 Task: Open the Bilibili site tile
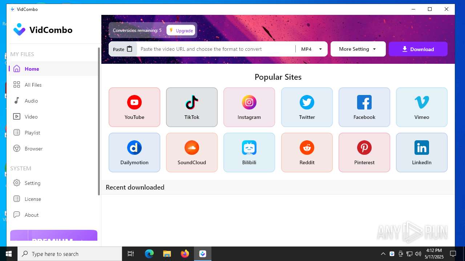point(249,152)
